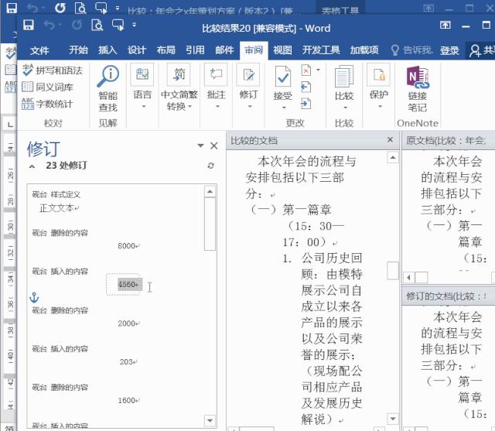
Task: Close the compared document (比较的文档) pane
Action: [x=390, y=139]
